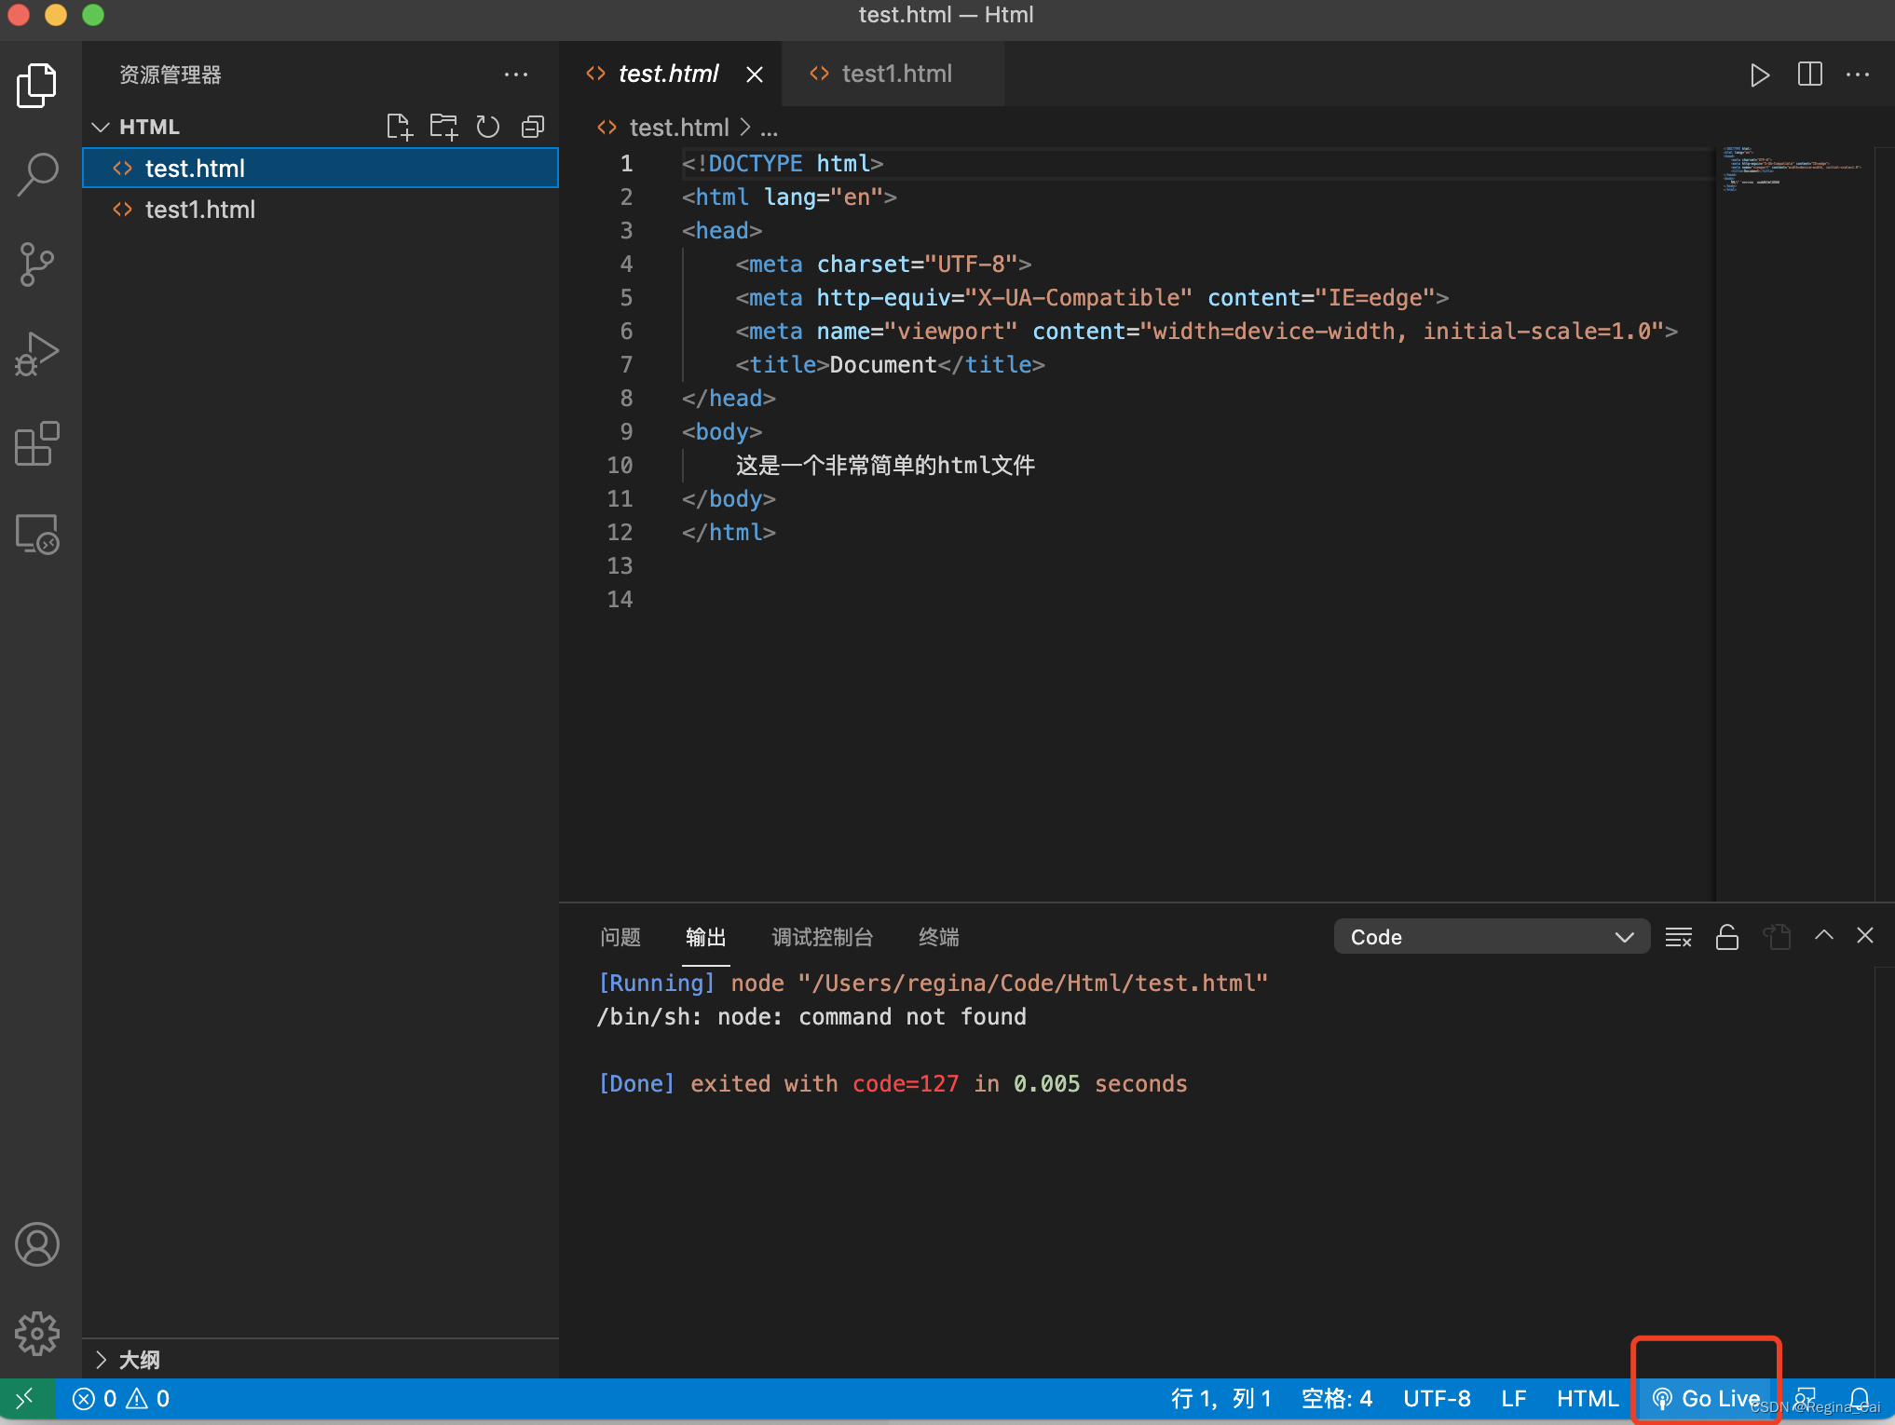Screen dimensions: 1895x1425
Task: Click New Folder icon in HTML folder header
Action: 443,127
